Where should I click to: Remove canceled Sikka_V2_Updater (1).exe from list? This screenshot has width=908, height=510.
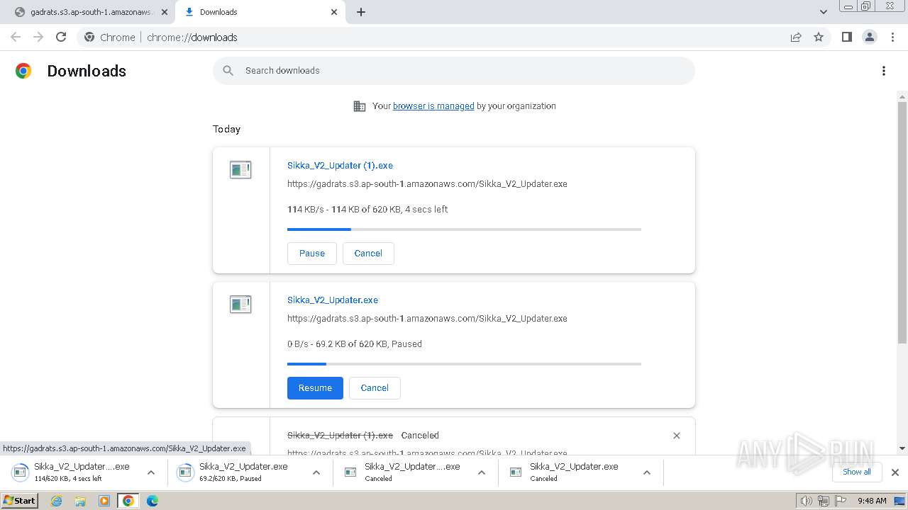click(676, 436)
